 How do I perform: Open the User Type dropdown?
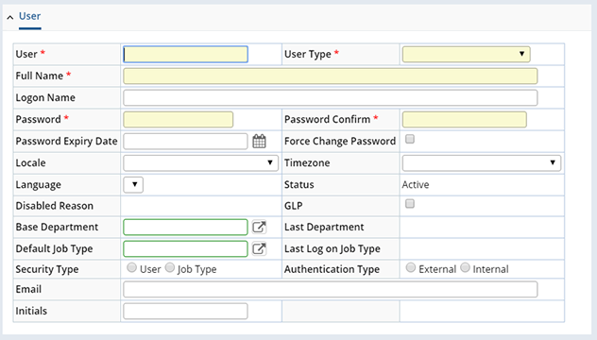(466, 54)
